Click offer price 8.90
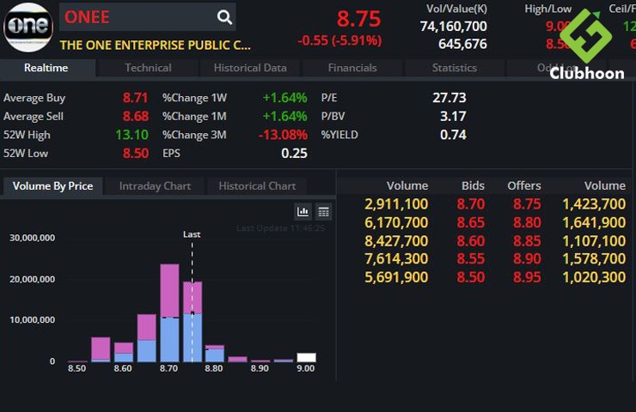 pos(527,258)
